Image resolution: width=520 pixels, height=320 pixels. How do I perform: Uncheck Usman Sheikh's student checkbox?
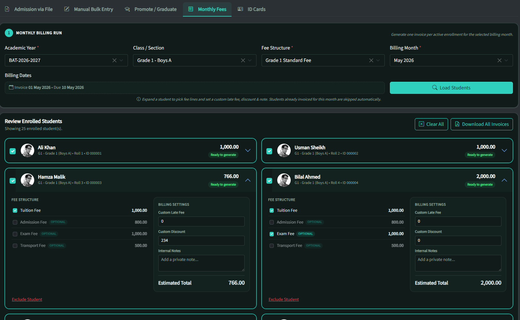click(269, 151)
